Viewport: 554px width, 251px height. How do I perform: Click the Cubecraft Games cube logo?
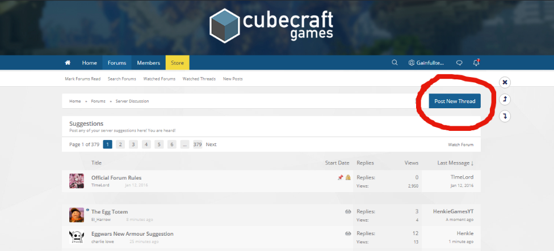coord(224,25)
